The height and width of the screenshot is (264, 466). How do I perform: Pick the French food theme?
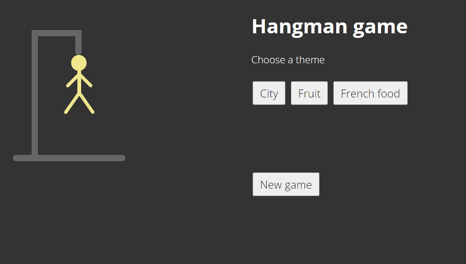(370, 93)
